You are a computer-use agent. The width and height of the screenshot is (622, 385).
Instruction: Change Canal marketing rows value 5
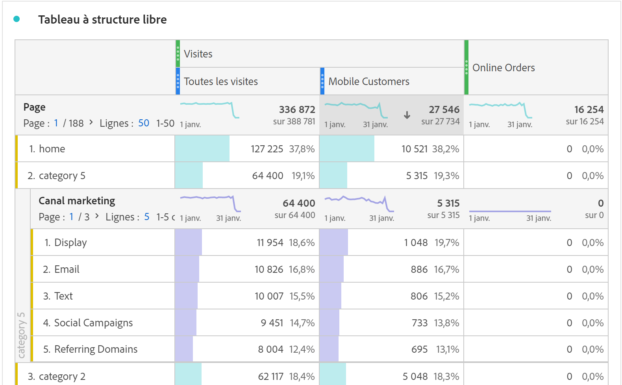pos(147,217)
